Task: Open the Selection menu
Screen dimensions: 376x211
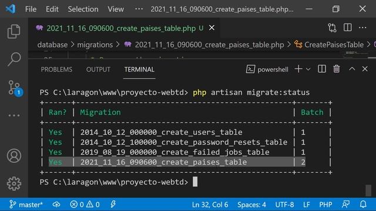Action: point(83,9)
